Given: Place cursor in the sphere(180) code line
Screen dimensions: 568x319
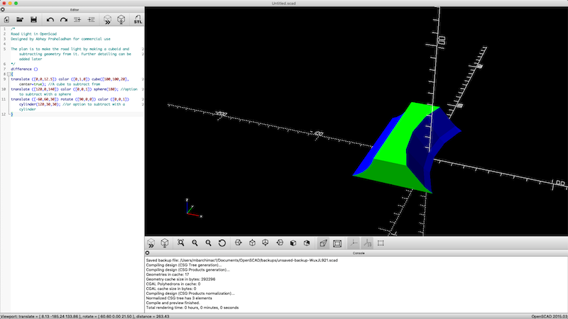Looking at the screenshot, I should click(74, 89).
